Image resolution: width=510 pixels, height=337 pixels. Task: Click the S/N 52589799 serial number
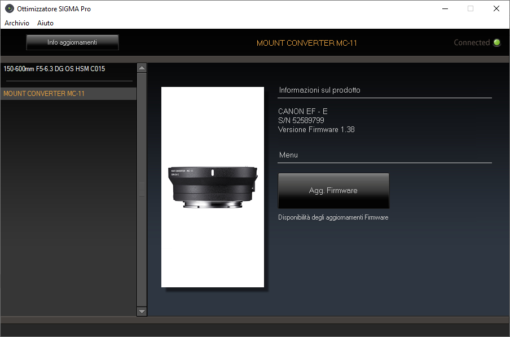point(301,120)
